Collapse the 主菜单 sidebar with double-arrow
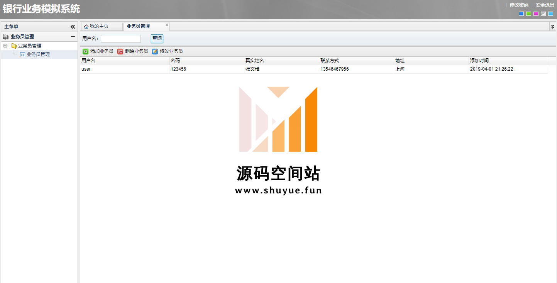This screenshot has height=283, width=557. [x=73, y=27]
